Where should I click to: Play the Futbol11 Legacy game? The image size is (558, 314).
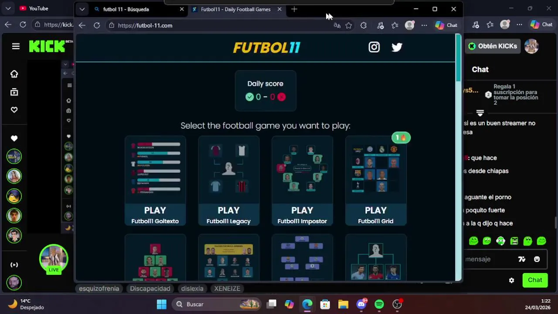[228, 181]
